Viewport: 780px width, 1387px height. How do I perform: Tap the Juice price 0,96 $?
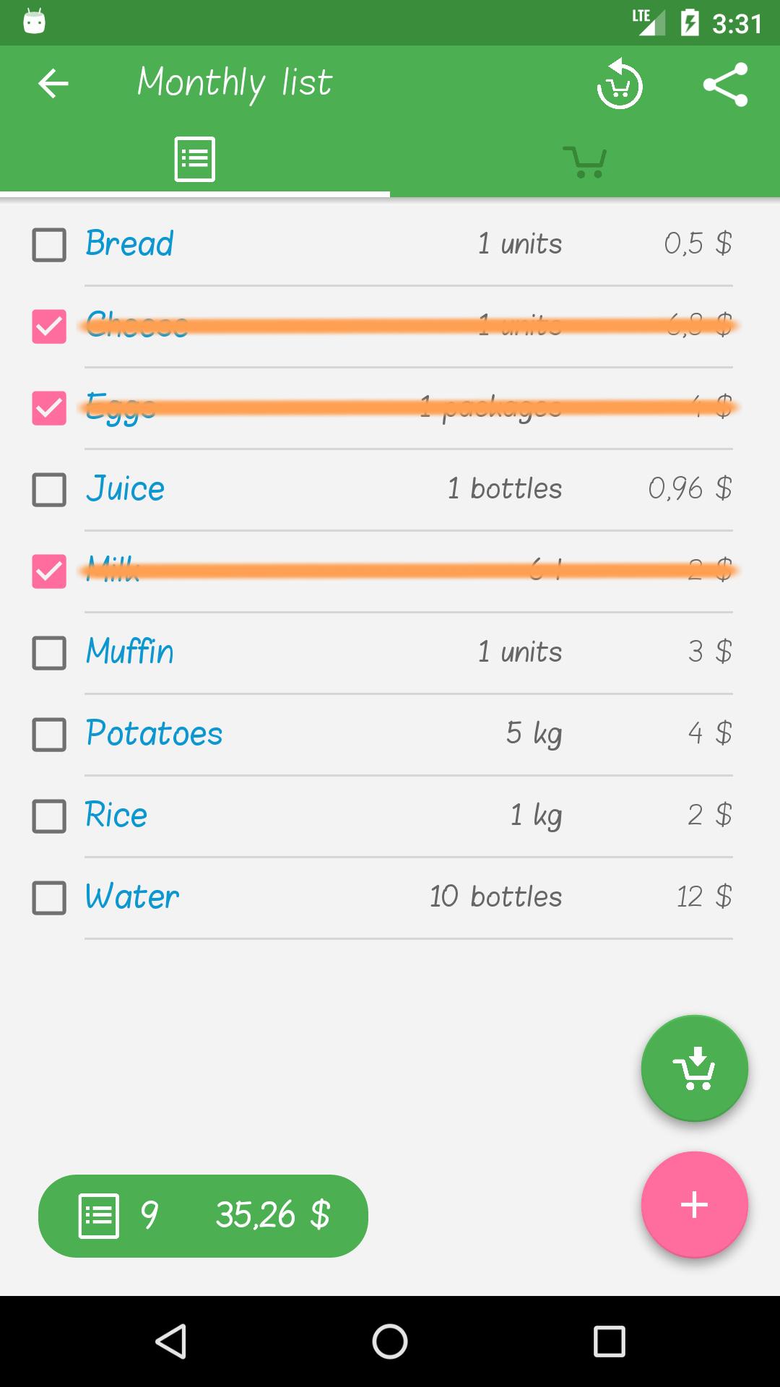click(690, 489)
